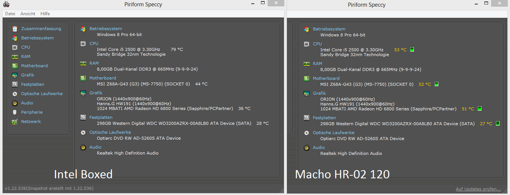Click the CPU chip icon in left summary
This screenshot has width=510, height=195.
[x=83, y=43]
